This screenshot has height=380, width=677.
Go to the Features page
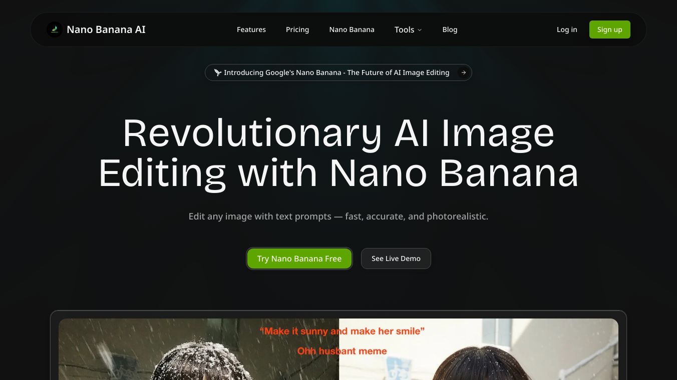(251, 29)
